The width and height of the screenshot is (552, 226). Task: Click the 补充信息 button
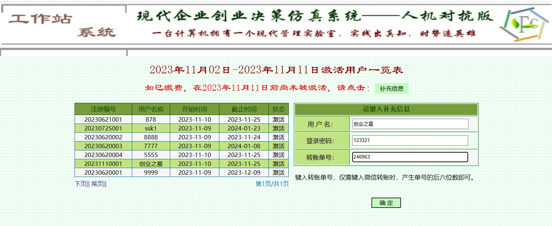click(391, 89)
